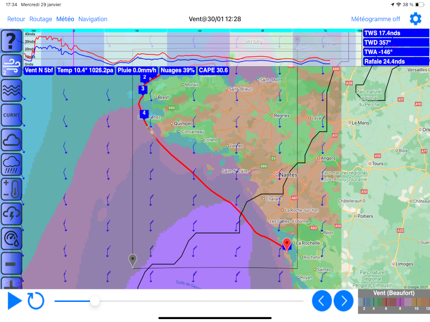Viewport: 430px width, 322px height.
Task: Step to previous forecast time
Action: coord(322,301)
